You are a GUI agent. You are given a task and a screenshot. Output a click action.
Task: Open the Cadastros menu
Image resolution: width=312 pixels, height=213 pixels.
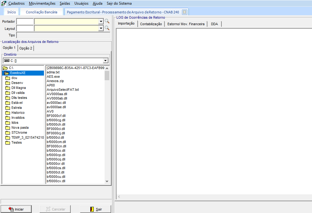(x=17, y=3)
